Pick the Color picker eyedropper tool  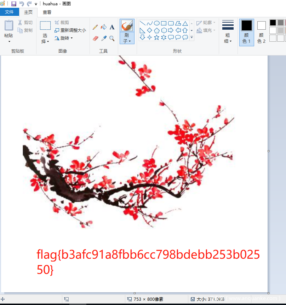tap(104, 38)
